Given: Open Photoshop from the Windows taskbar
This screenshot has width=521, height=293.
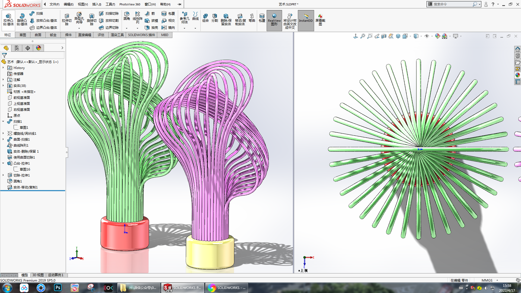Looking at the screenshot, I should click(58, 288).
